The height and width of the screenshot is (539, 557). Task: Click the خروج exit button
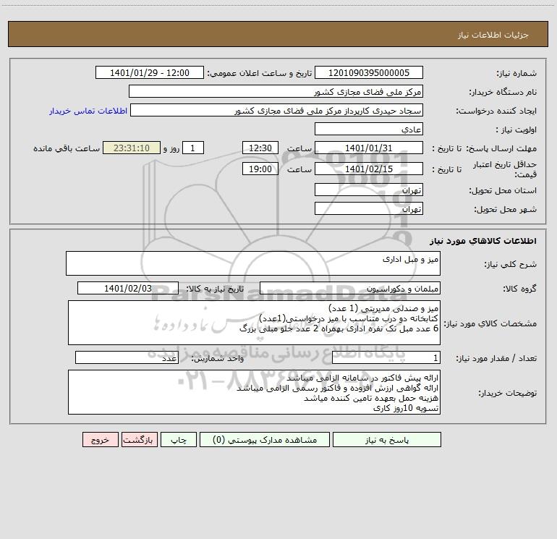tap(100, 439)
